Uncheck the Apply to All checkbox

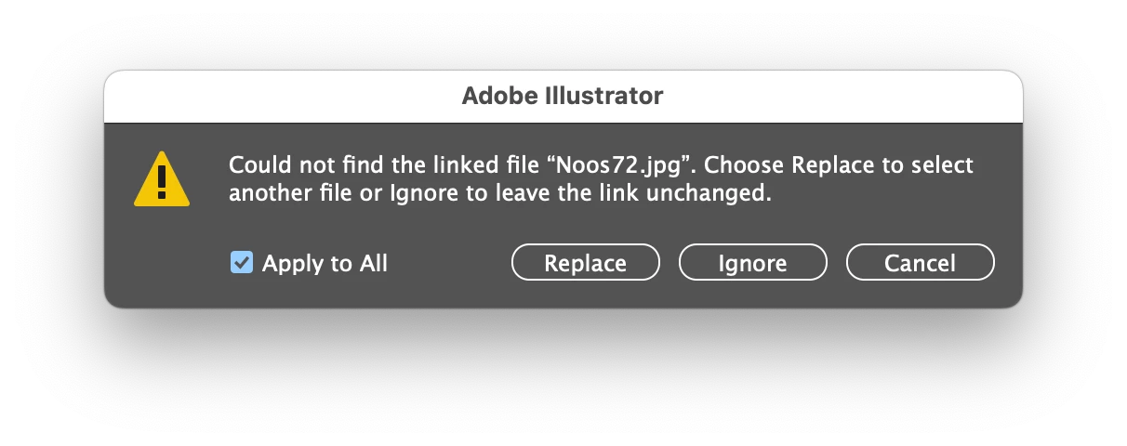pyautogui.click(x=241, y=263)
